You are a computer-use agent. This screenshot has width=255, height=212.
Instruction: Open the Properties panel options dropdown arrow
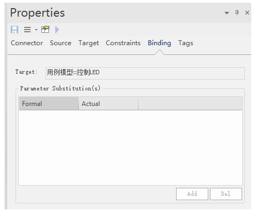click(x=227, y=13)
